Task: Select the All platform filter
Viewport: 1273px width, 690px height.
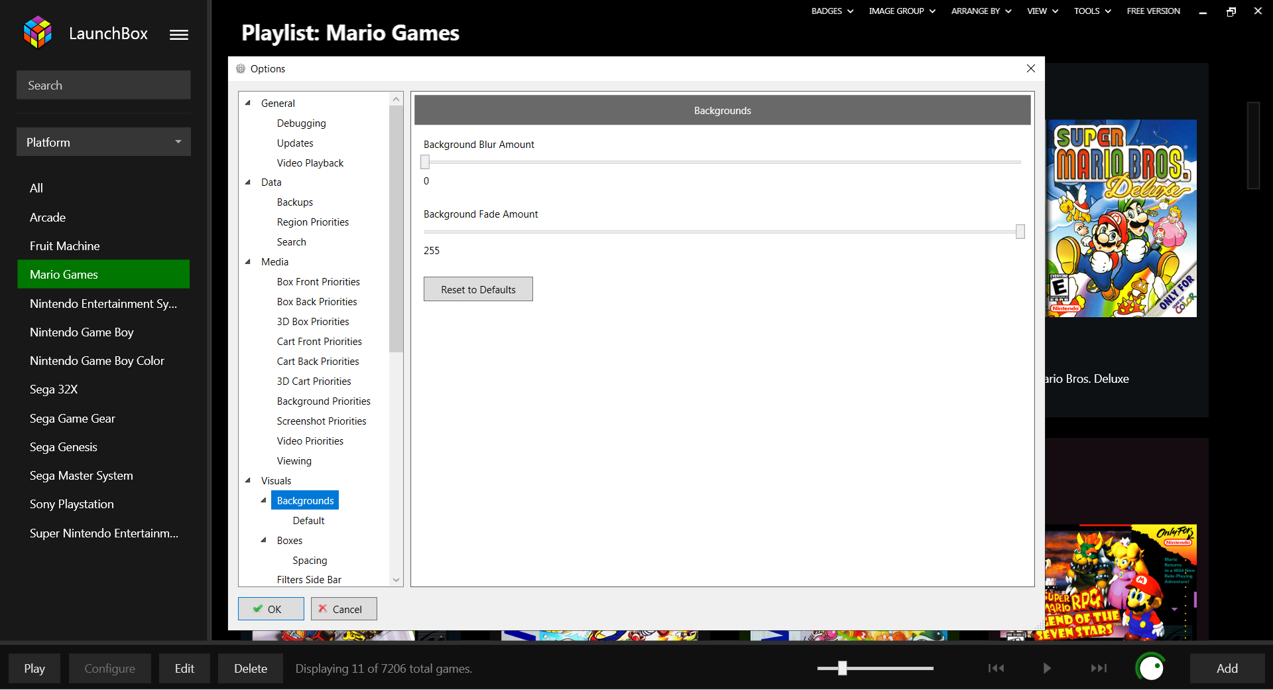Action: 103,188
